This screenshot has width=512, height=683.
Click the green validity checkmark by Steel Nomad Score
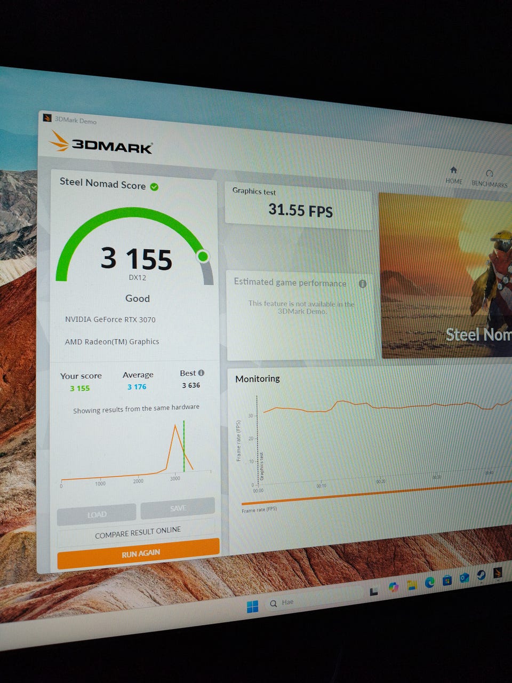click(x=154, y=187)
